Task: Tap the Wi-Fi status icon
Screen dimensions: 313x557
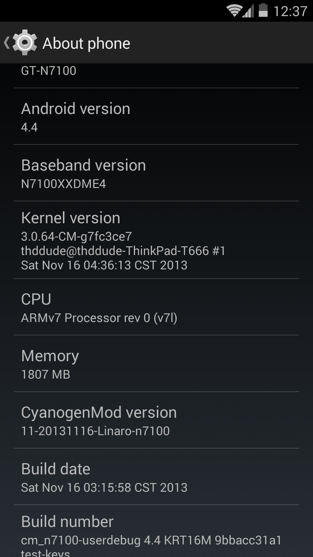Action: pos(235,11)
